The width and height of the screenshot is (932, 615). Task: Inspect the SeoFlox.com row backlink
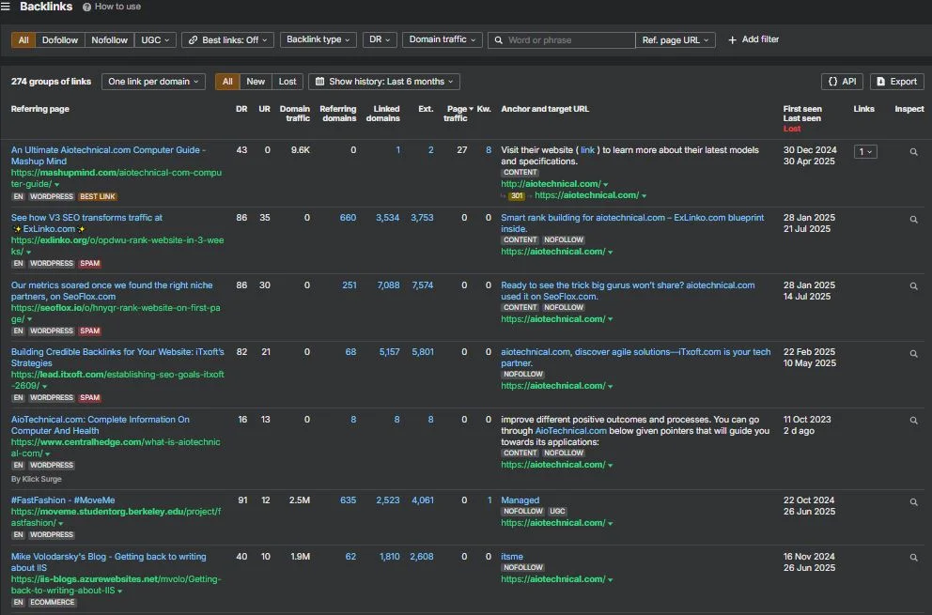913,286
